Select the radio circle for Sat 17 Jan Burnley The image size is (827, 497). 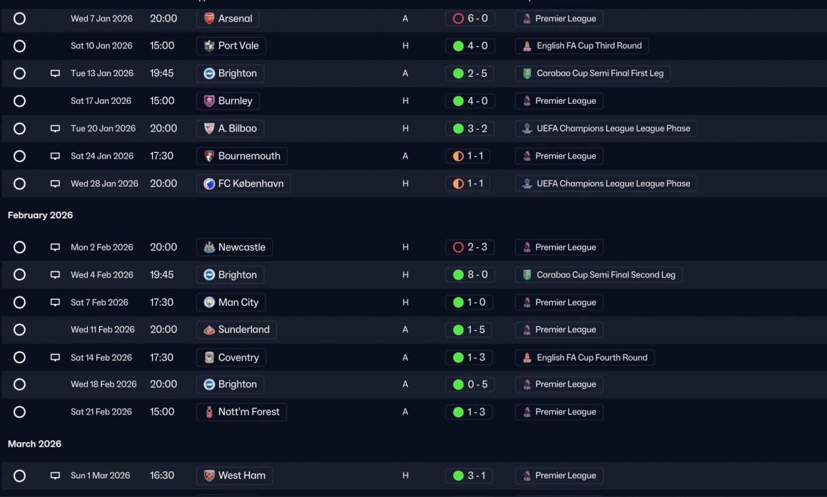[x=19, y=101]
